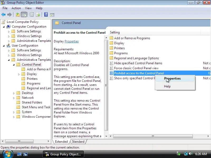The image size is (211, 158).
Task: Toggle the Show/Hide Console Tree icon
Action: (x=24, y=14)
